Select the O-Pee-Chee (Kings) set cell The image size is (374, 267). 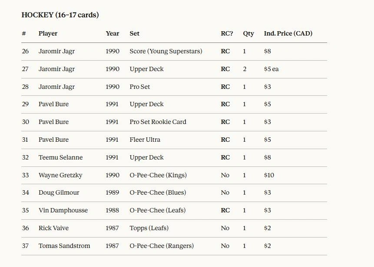158,175
